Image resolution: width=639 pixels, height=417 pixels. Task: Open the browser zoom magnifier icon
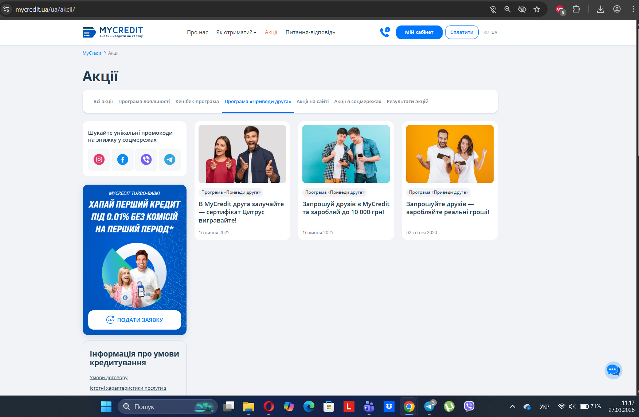click(507, 9)
